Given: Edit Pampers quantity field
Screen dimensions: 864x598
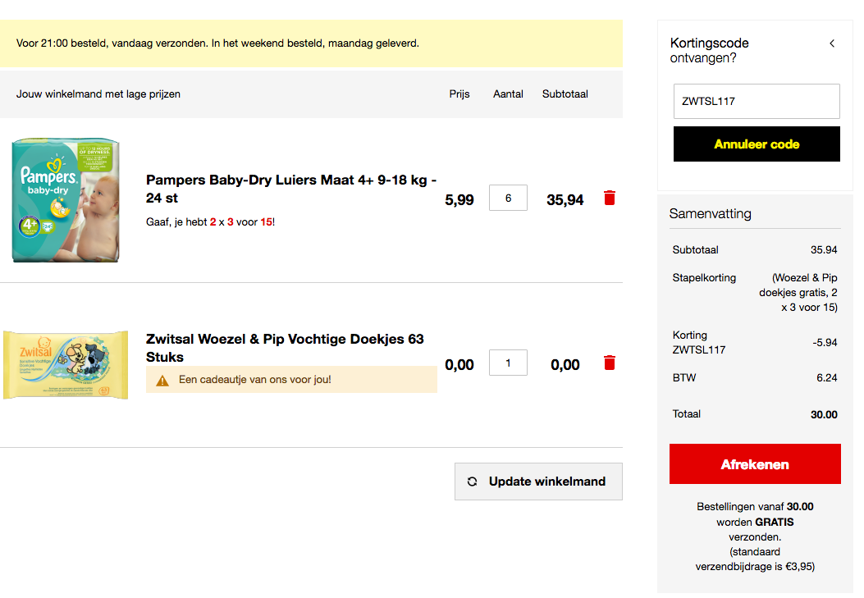Looking at the screenshot, I should coord(508,198).
